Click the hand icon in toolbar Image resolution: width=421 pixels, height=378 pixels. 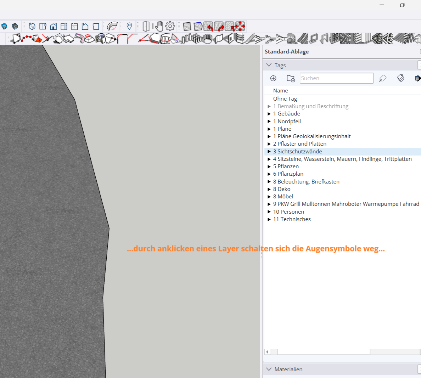159,26
